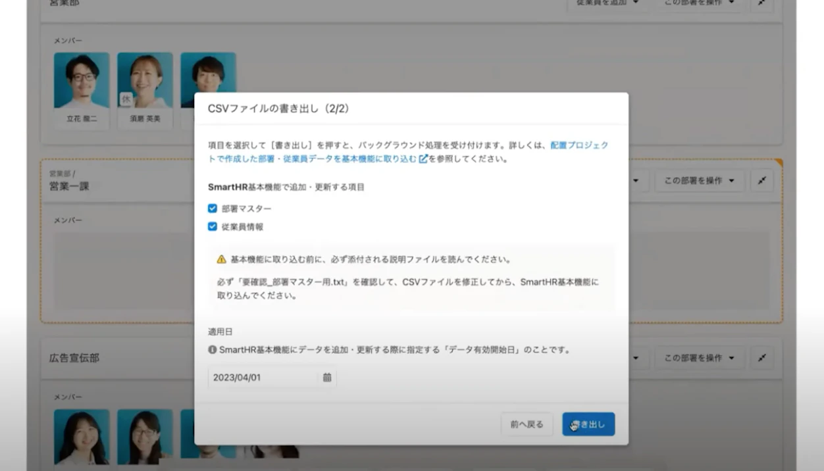Open この部署を操作 dropdown for 営業一課

pos(699,180)
